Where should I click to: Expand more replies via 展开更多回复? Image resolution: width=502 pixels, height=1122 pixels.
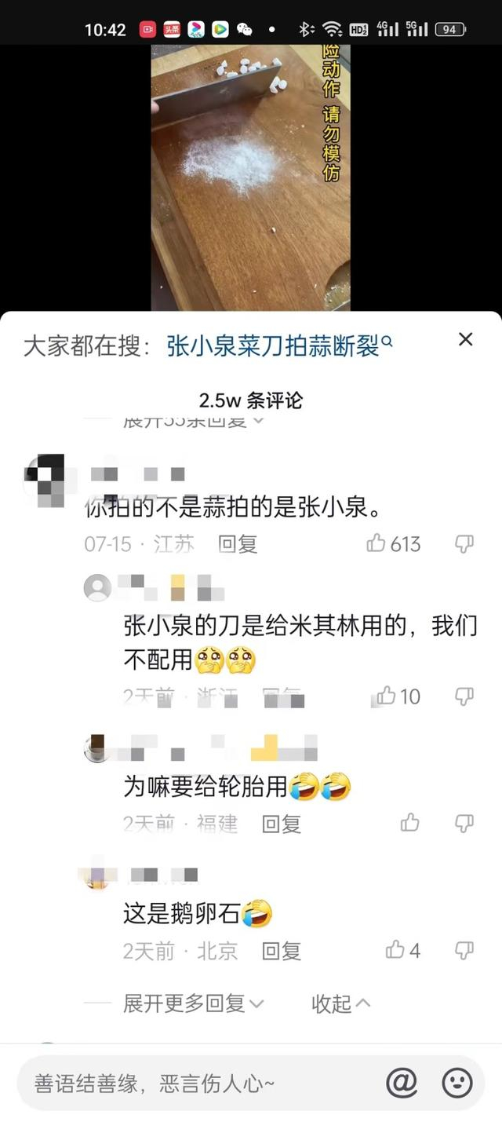(194, 1003)
